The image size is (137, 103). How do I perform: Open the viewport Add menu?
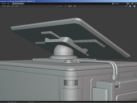pyautogui.click(x=13, y=6)
